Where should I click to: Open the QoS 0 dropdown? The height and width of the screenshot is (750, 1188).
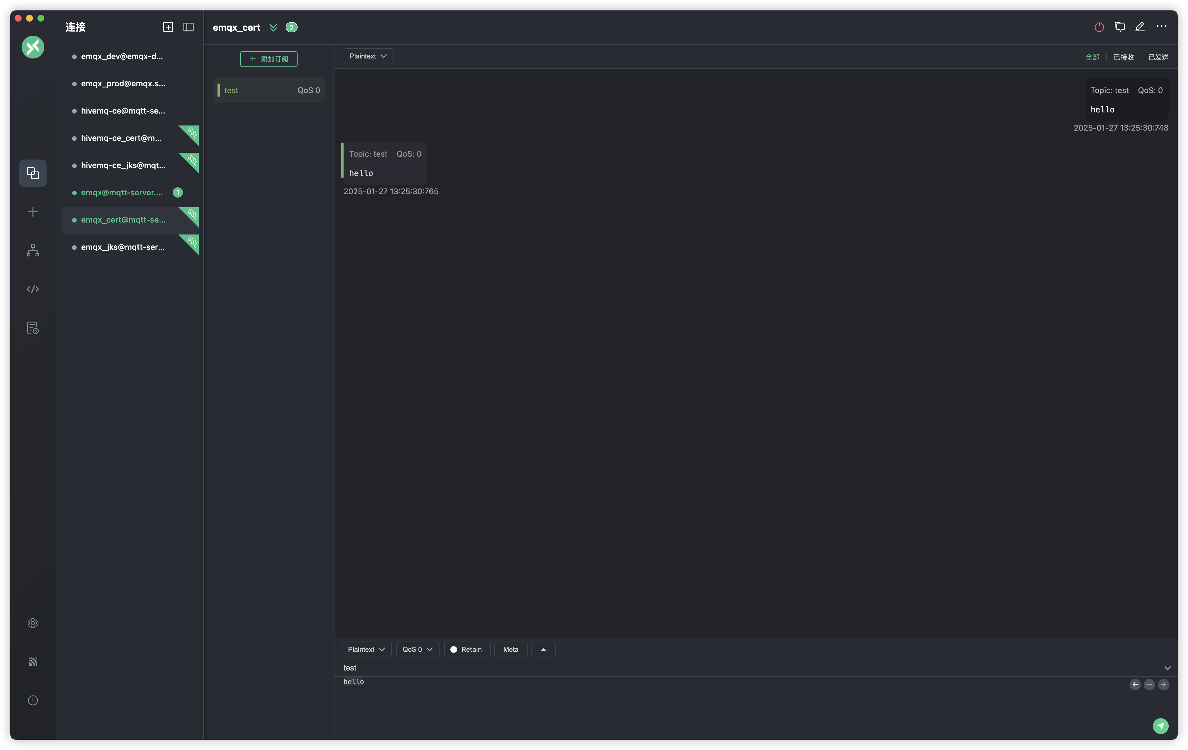pos(417,650)
